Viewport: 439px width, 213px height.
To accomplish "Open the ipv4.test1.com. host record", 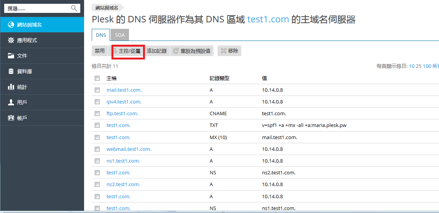I will click(124, 102).
